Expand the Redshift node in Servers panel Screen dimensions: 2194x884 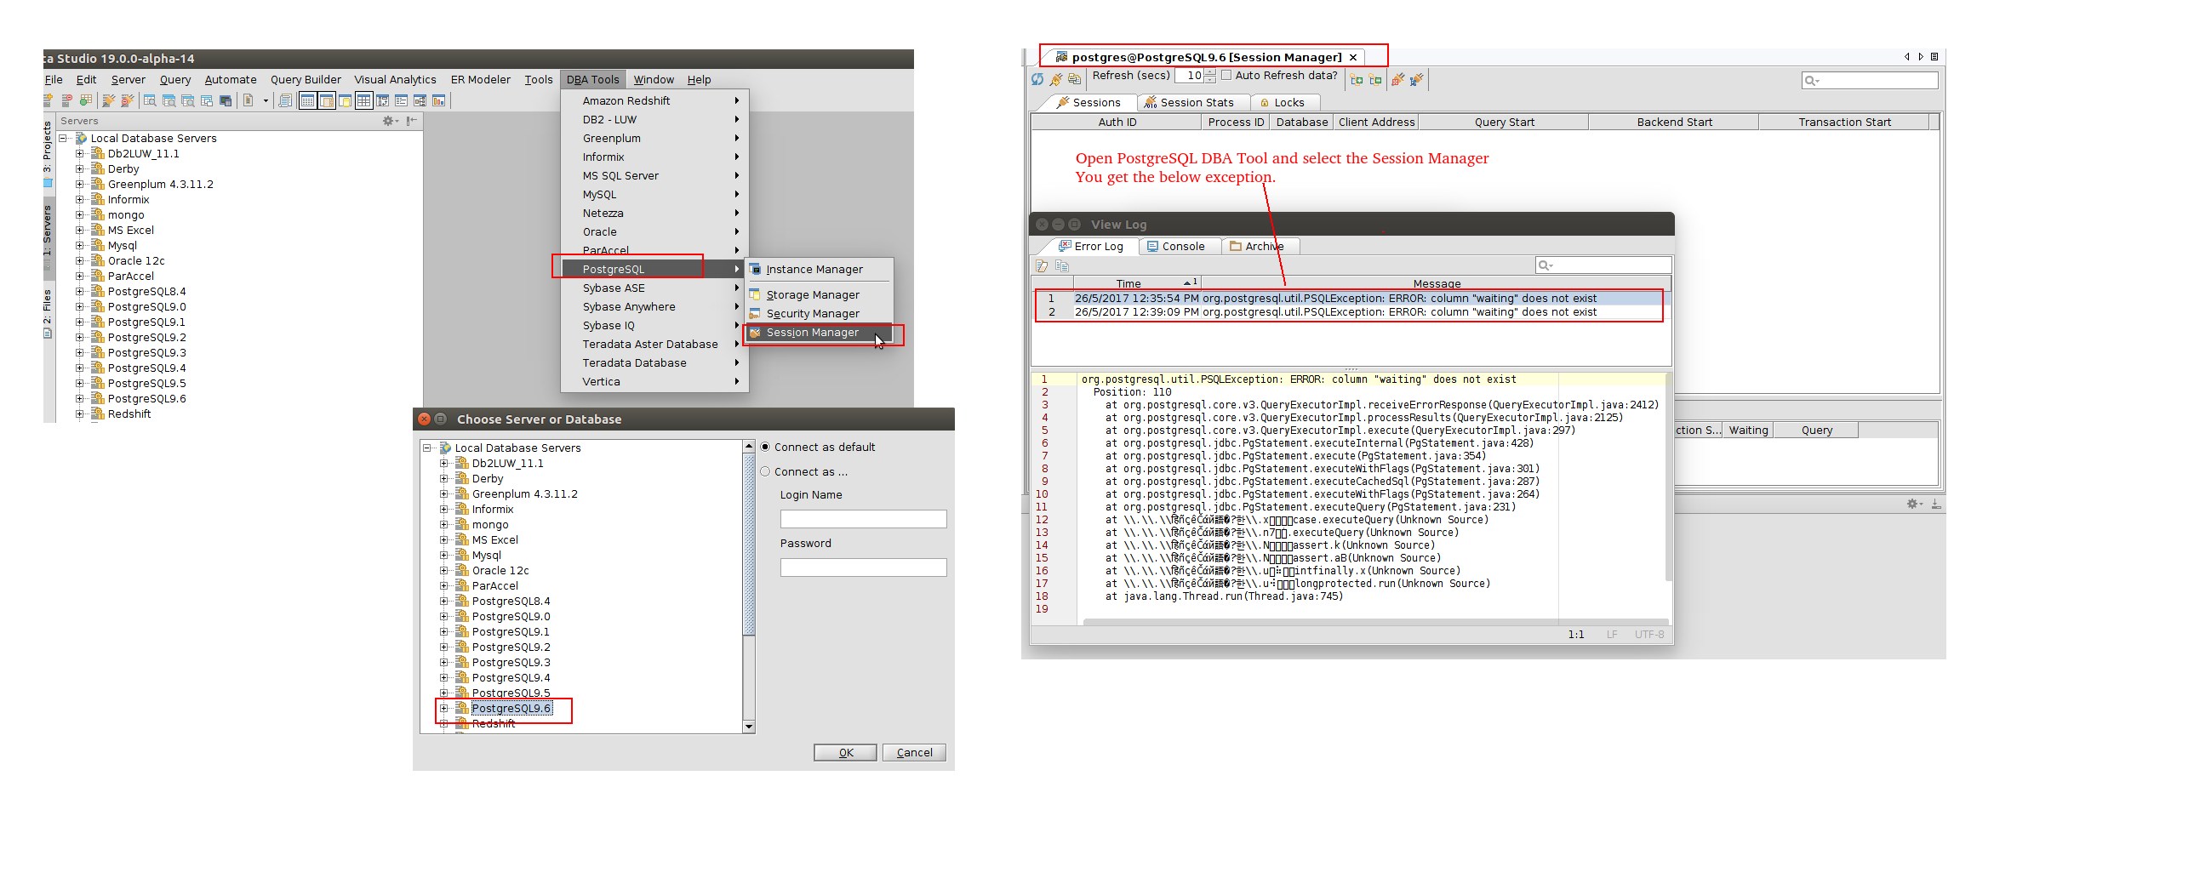point(80,413)
